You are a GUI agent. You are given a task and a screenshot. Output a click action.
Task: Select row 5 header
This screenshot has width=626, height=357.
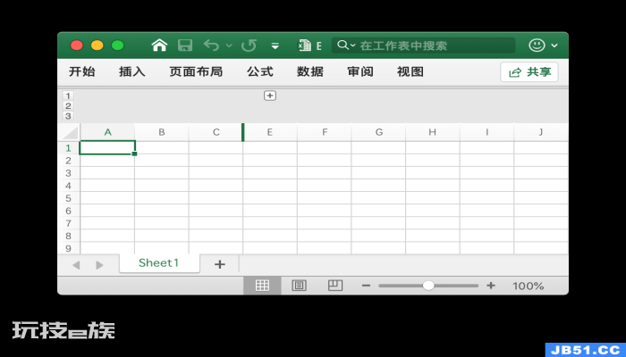click(x=68, y=198)
